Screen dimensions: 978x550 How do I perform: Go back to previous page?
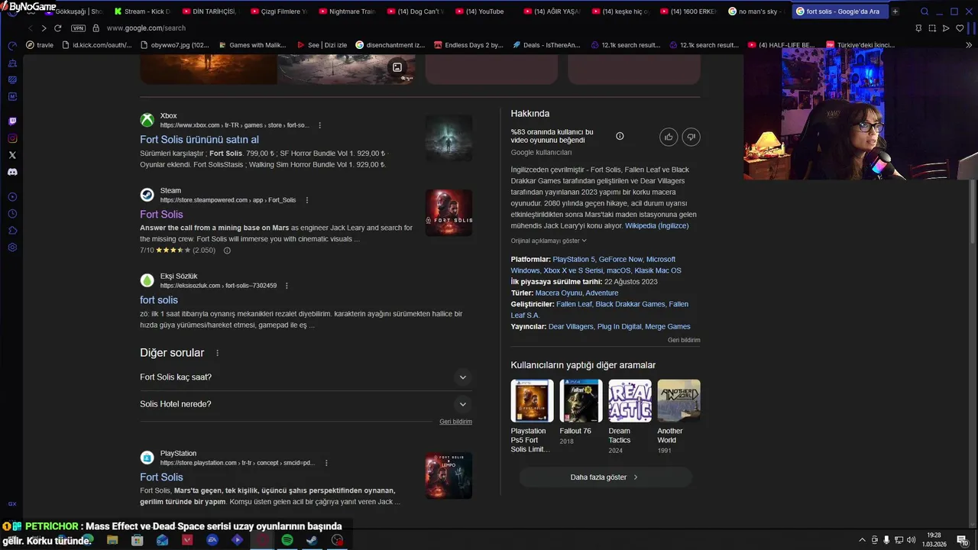pyautogui.click(x=30, y=28)
